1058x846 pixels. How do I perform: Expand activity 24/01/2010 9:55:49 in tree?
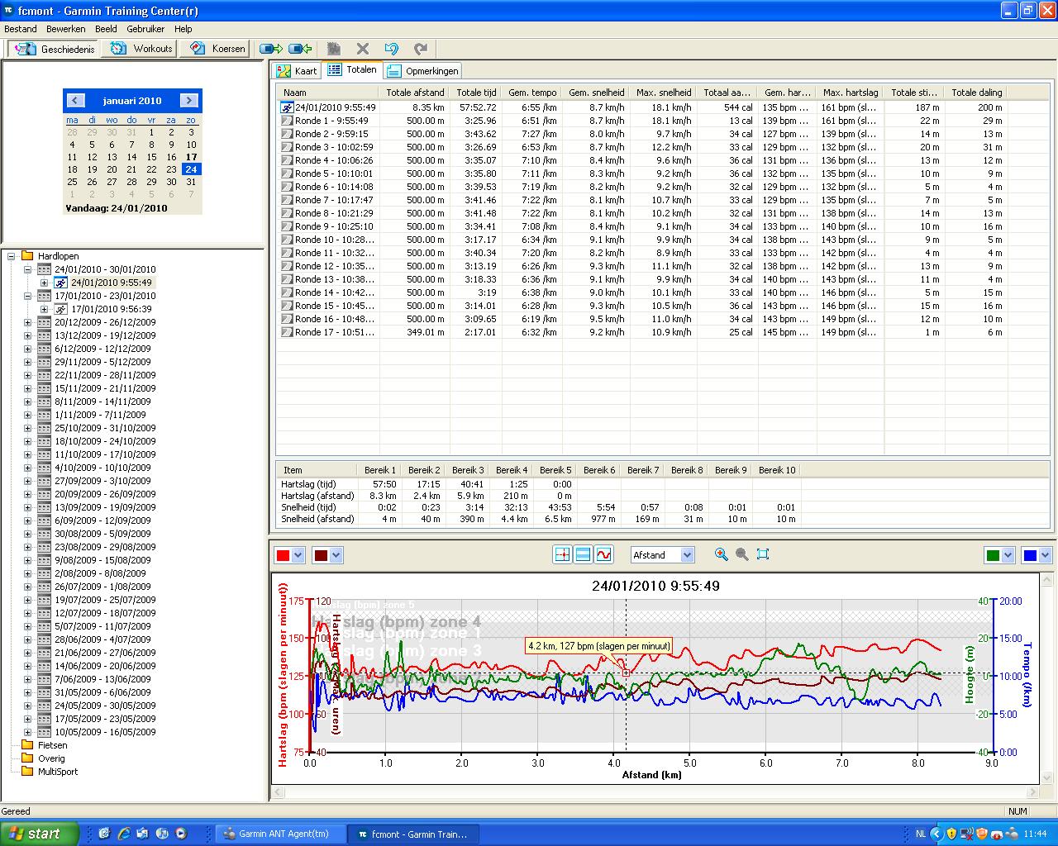pyautogui.click(x=44, y=283)
